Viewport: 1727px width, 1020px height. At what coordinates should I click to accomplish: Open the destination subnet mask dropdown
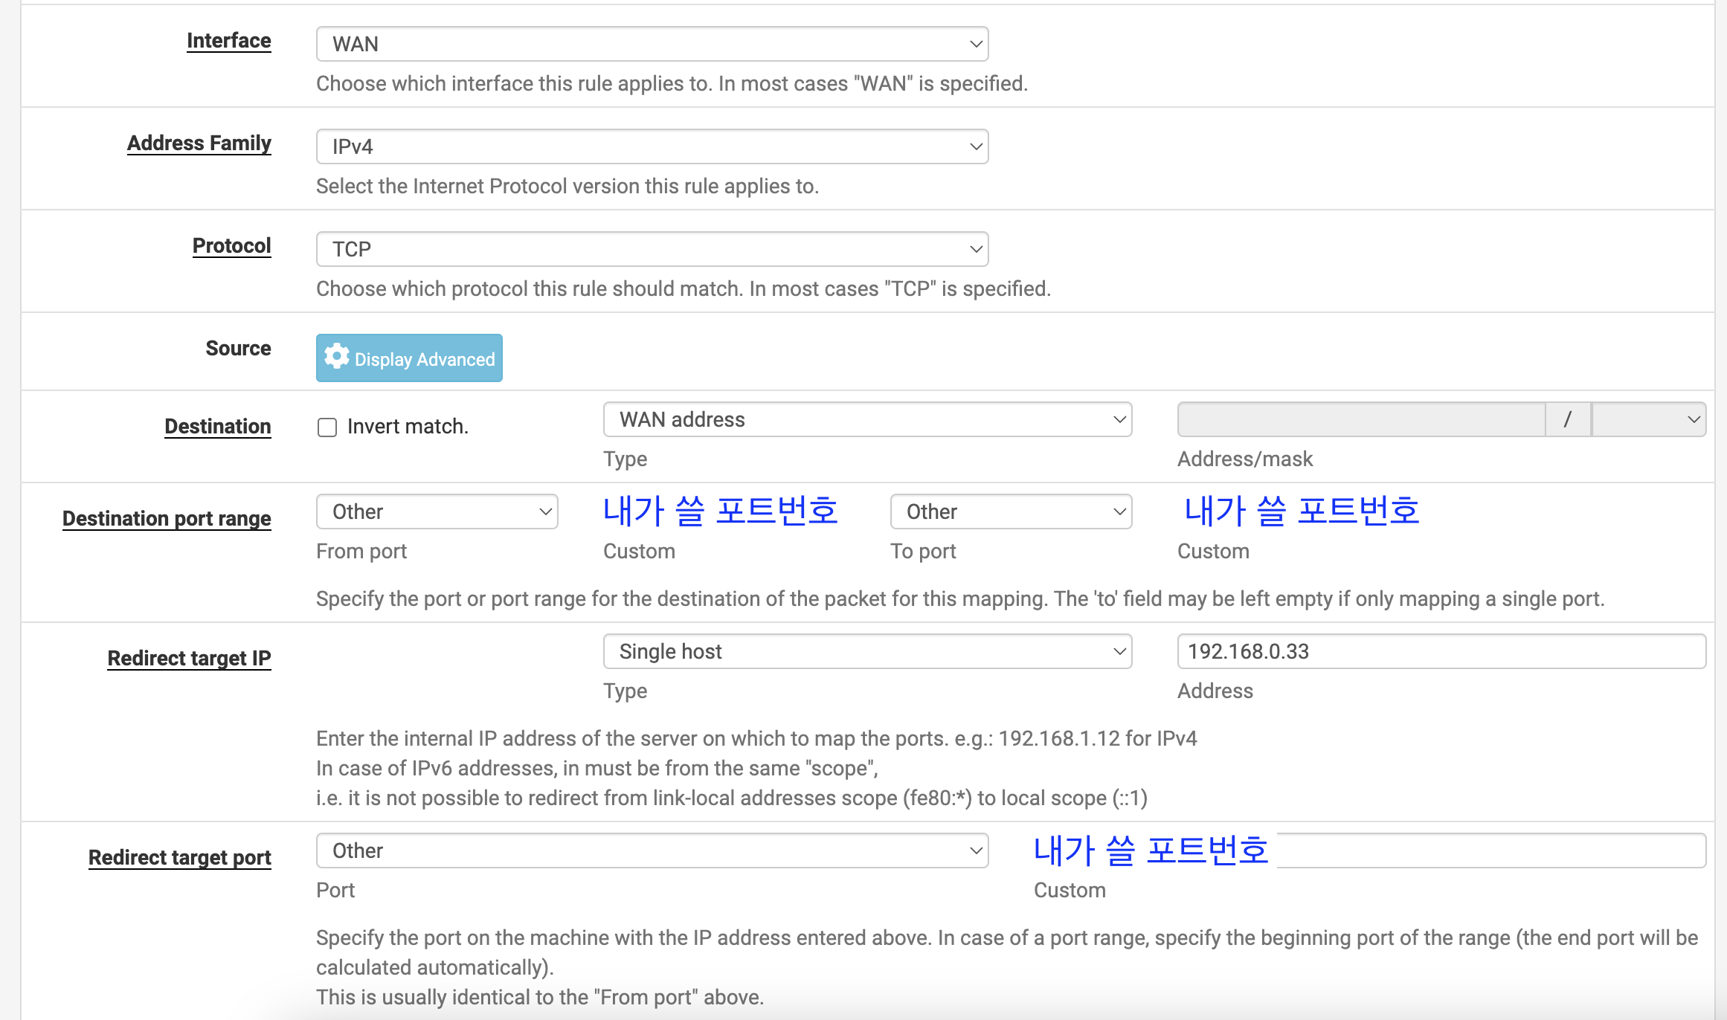pyautogui.click(x=1648, y=420)
